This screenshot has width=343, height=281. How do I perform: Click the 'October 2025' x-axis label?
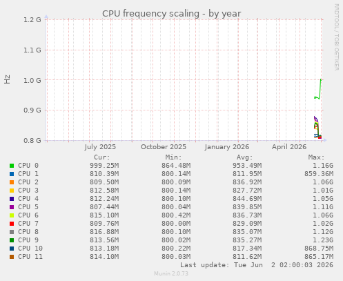click(x=164, y=147)
